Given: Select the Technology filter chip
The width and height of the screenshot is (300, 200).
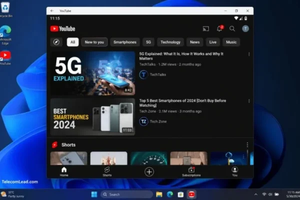Looking at the screenshot, I should 170,42.
